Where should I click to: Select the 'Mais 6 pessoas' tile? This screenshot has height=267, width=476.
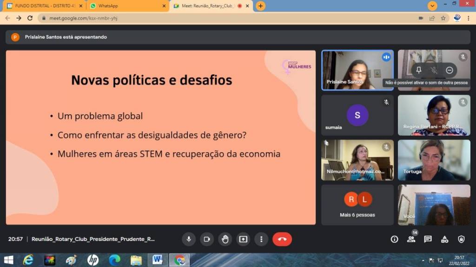pyautogui.click(x=357, y=205)
